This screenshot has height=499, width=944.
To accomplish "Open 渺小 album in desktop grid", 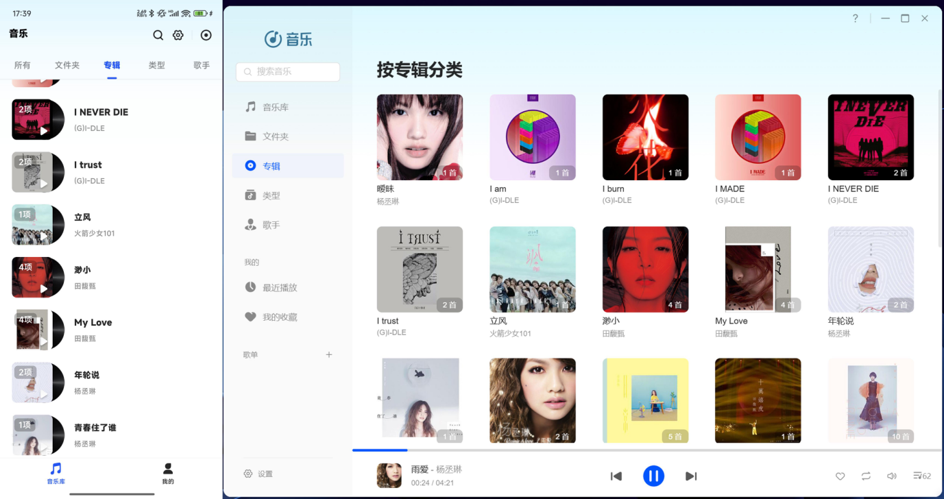I will [x=645, y=269].
